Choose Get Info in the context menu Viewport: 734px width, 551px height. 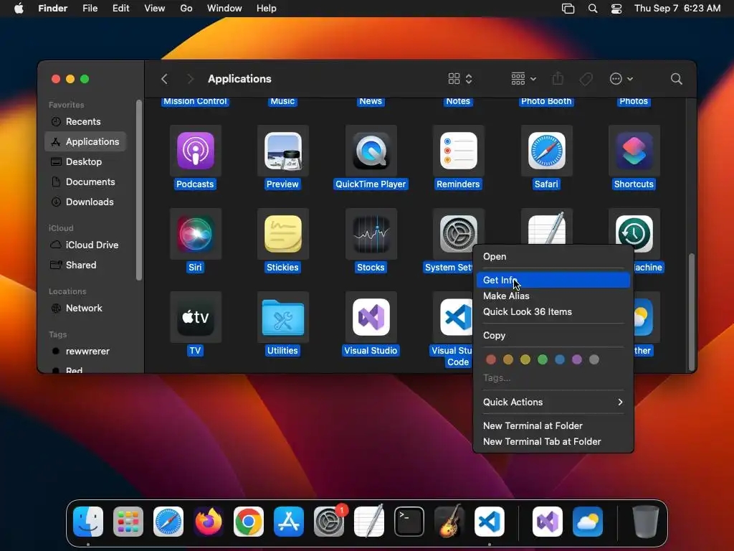point(553,281)
